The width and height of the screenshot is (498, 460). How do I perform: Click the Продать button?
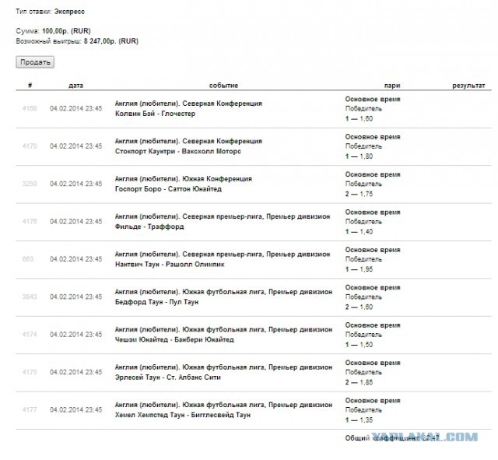click(x=35, y=61)
